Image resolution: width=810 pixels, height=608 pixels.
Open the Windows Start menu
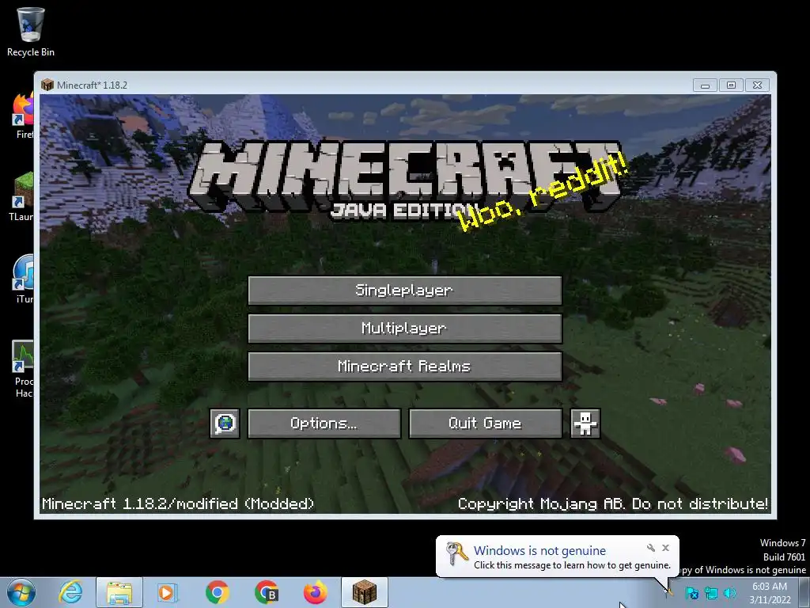pos(21,592)
